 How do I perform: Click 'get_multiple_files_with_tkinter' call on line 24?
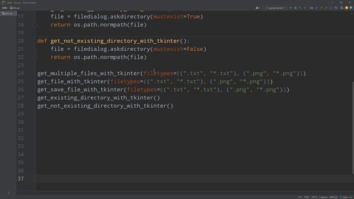(x=88, y=74)
